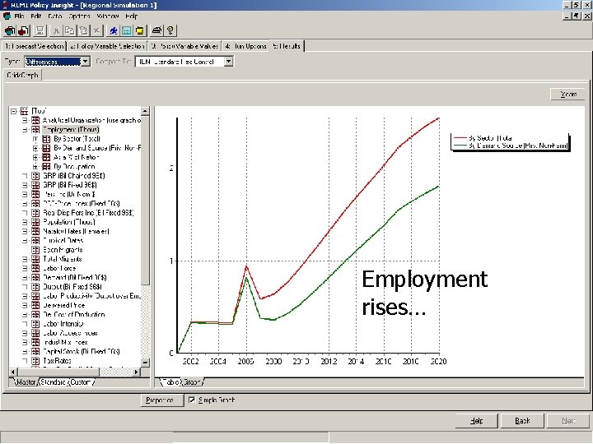Click the application icon left of File menu
Image resolution: width=593 pixels, height=444 pixels.
(x=7, y=16)
